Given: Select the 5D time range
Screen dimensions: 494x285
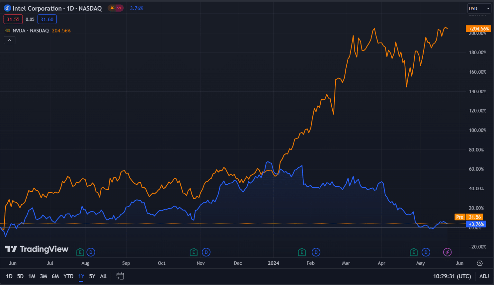Looking at the screenshot, I should click(x=20, y=276).
